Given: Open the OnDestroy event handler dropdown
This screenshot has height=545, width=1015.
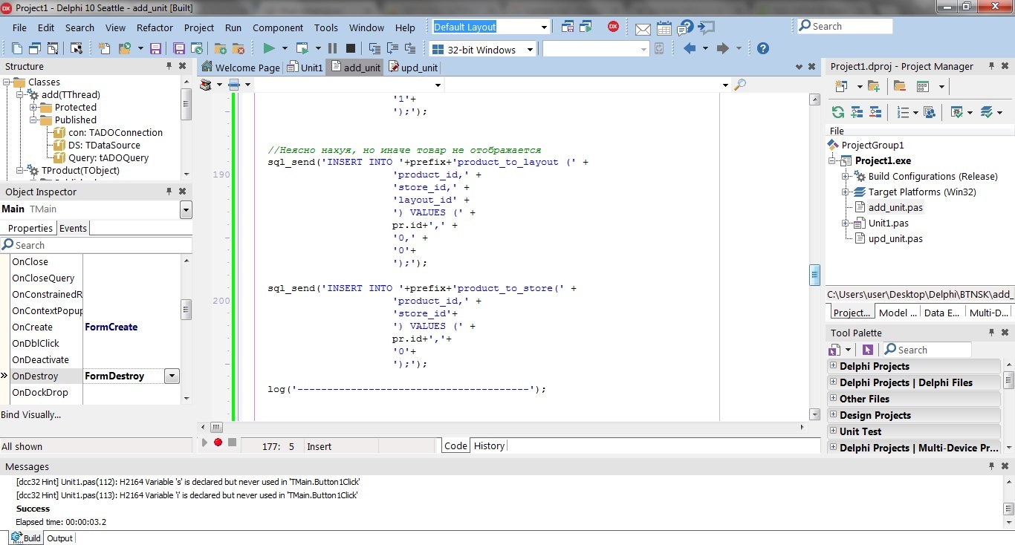Looking at the screenshot, I should click(x=172, y=376).
